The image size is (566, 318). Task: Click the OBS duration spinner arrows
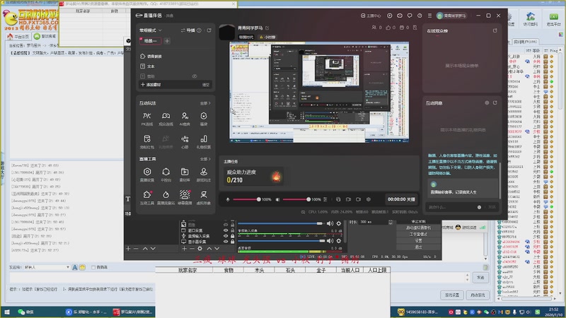pos(391,222)
